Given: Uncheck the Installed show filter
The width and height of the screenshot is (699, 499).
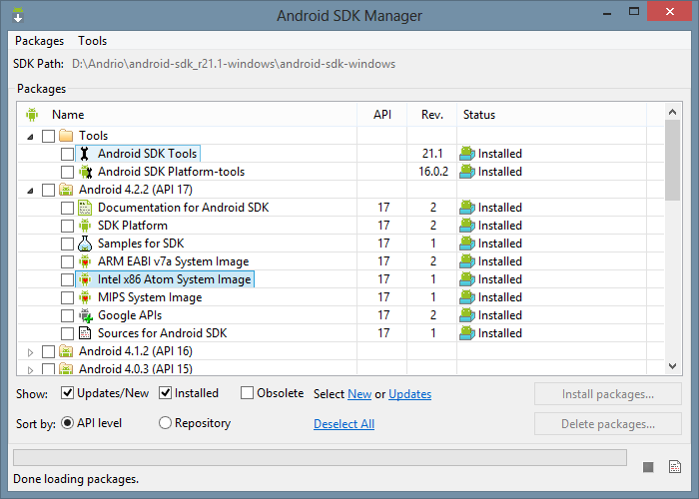Looking at the screenshot, I should coord(166,393).
